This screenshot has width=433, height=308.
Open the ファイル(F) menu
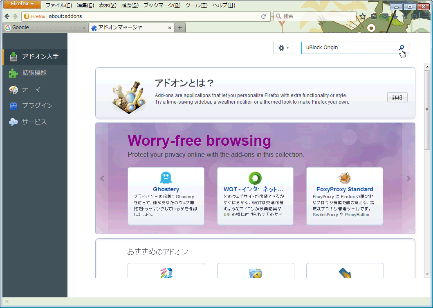[x=58, y=5]
